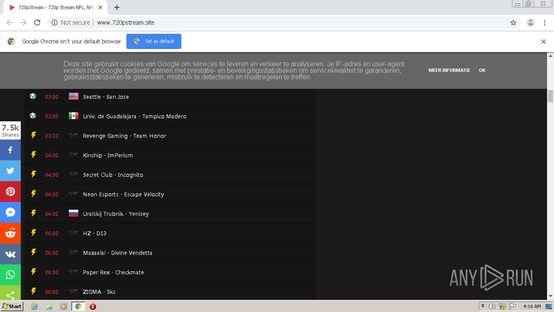Open the Chrome profile avatar
554x312 pixels.
[x=531, y=23]
